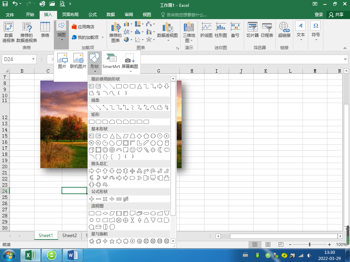
Task: Go to the 数据 Data tab
Action: [x=111, y=14]
